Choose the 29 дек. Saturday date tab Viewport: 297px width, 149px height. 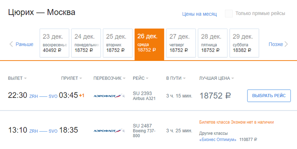(x=244, y=43)
